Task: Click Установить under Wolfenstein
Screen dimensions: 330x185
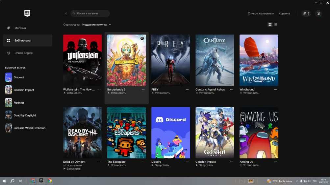Action: pos(73,93)
